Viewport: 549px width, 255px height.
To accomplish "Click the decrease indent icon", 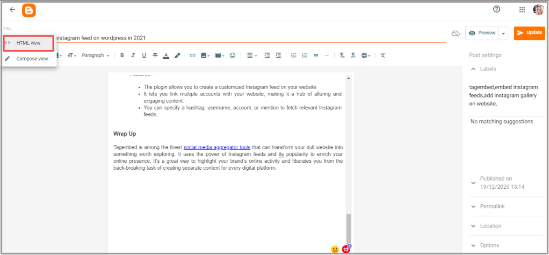I will (278, 55).
